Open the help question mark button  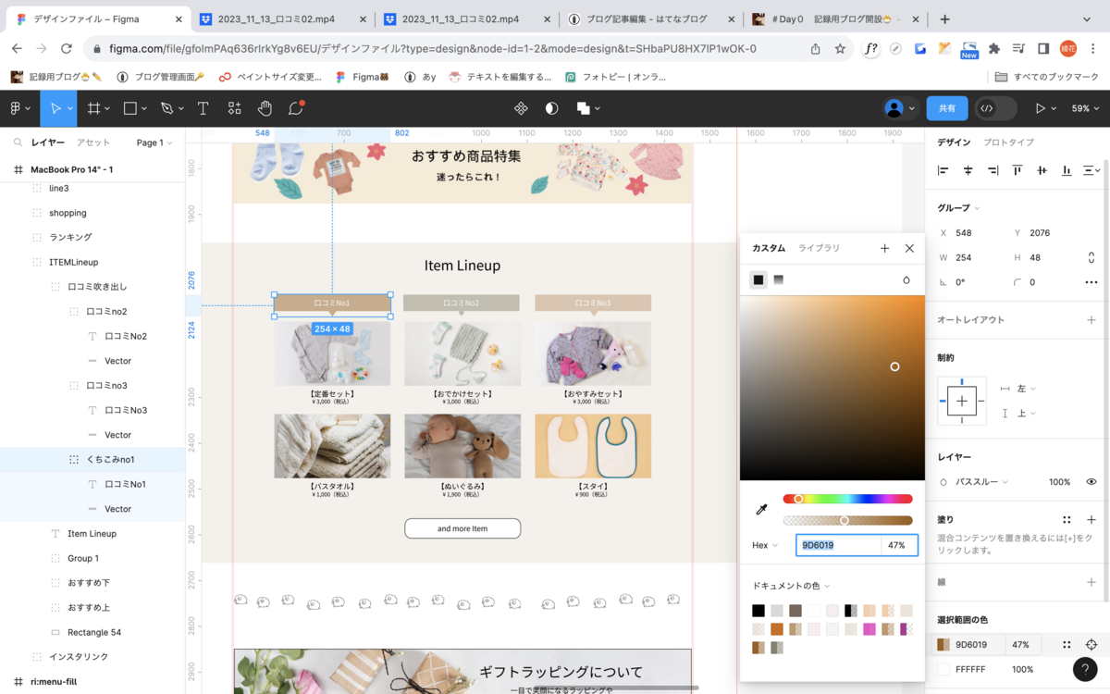point(1085,669)
